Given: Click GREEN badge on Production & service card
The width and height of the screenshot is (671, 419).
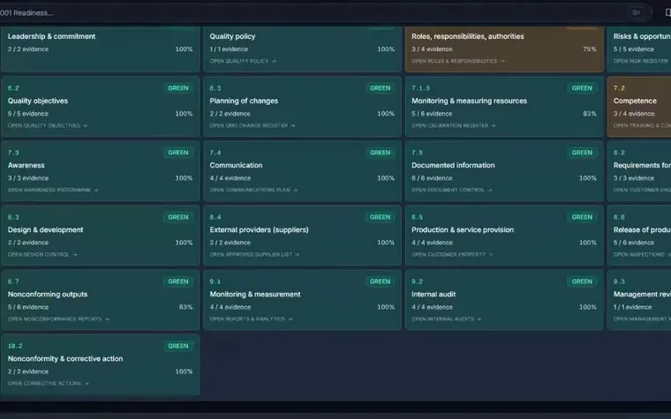Looking at the screenshot, I should point(582,217).
